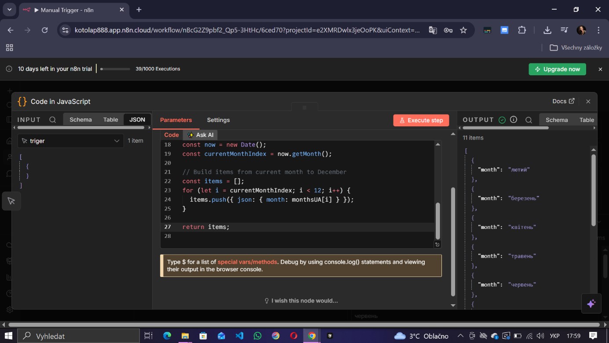
Task: Search the OUTPUT panel data
Action: click(x=529, y=120)
